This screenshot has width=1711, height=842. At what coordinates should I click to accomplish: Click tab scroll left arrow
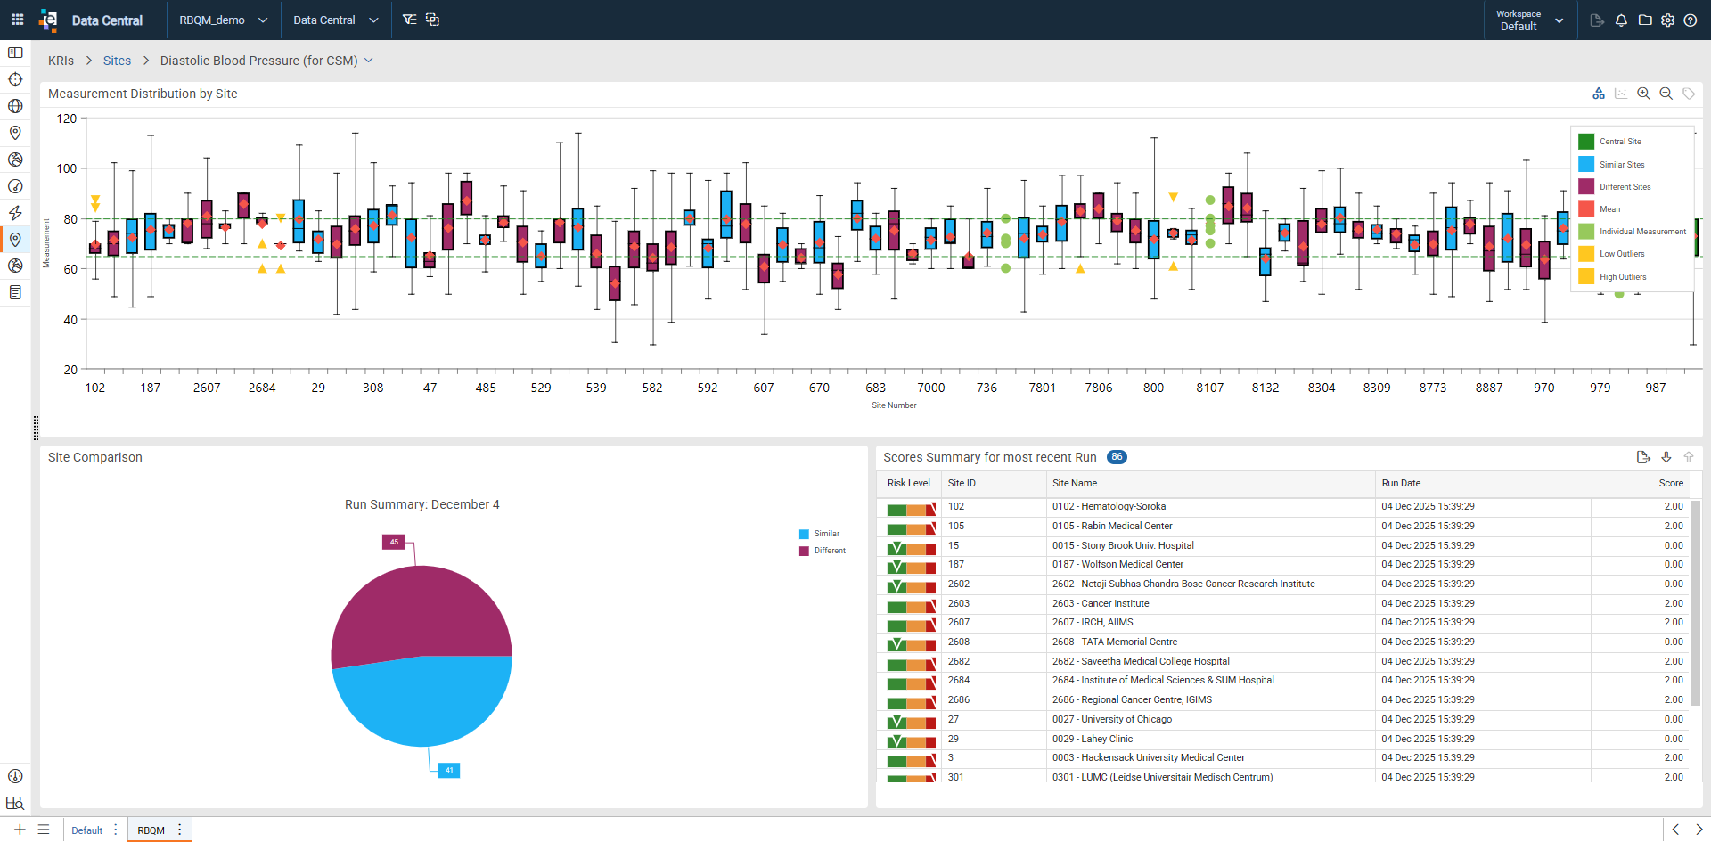click(1675, 830)
